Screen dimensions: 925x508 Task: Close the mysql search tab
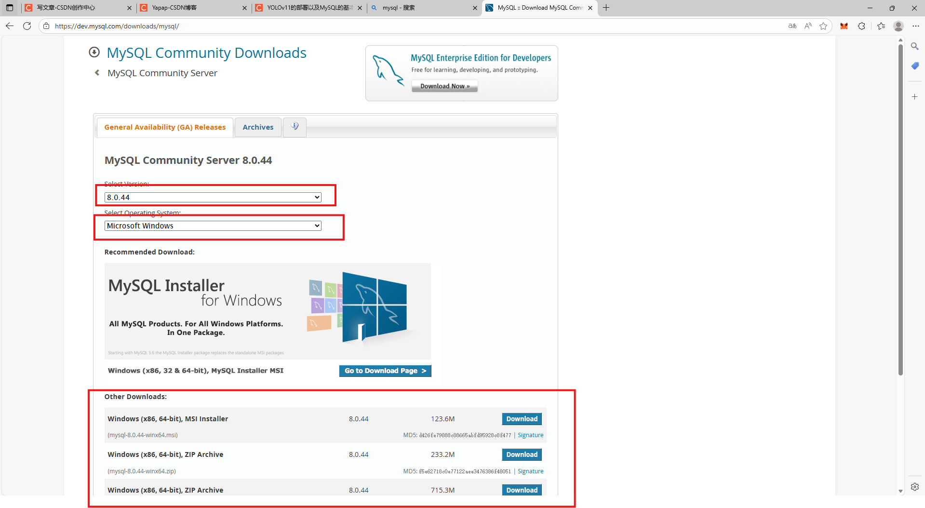pyautogui.click(x=475, y=8)
